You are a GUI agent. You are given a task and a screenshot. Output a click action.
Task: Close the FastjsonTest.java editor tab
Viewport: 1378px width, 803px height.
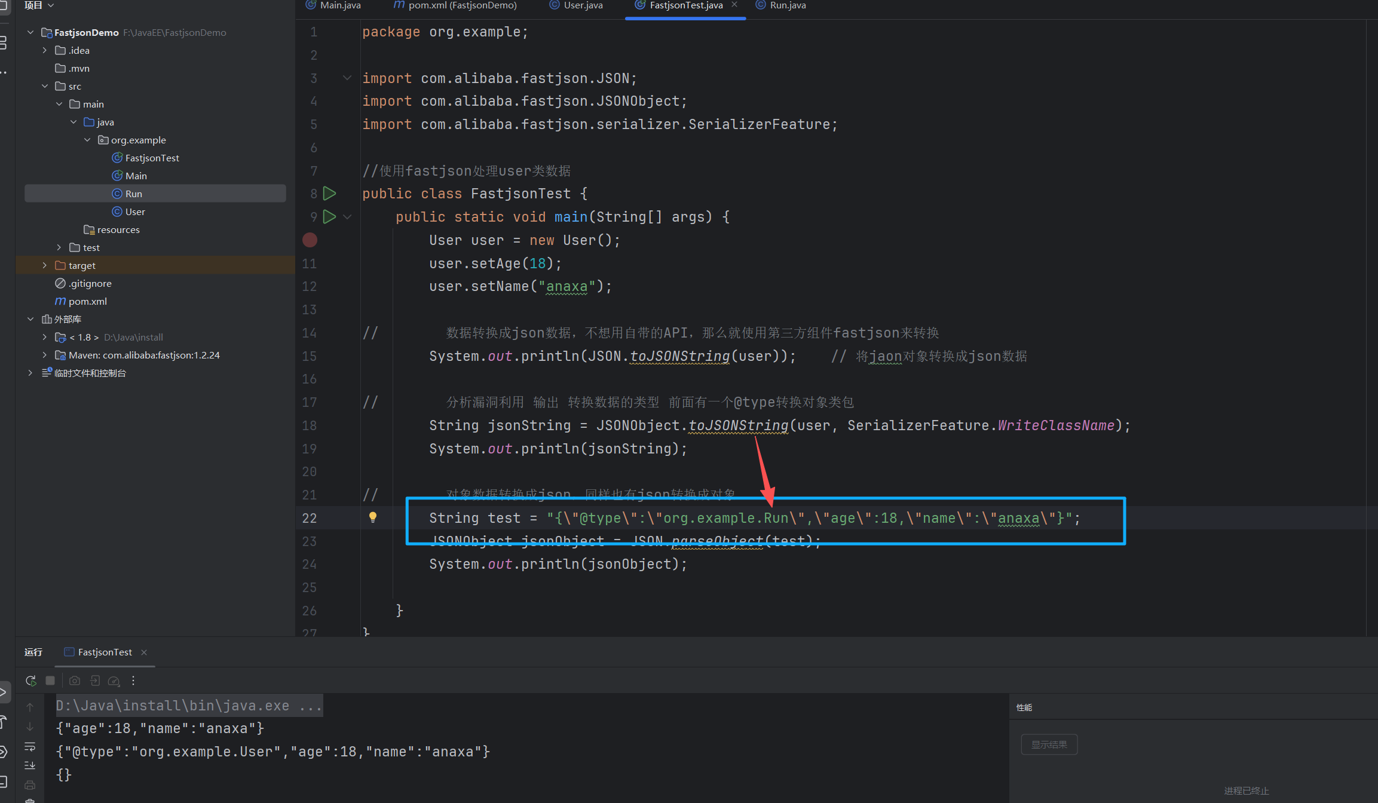[734, 5]
